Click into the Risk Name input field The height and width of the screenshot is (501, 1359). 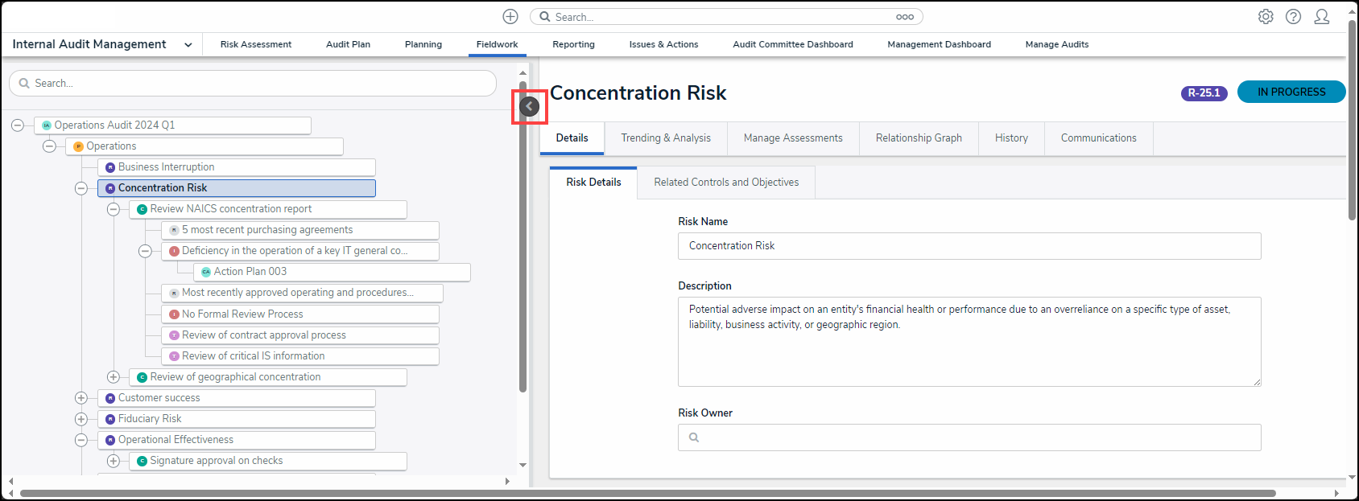(969, 246)
